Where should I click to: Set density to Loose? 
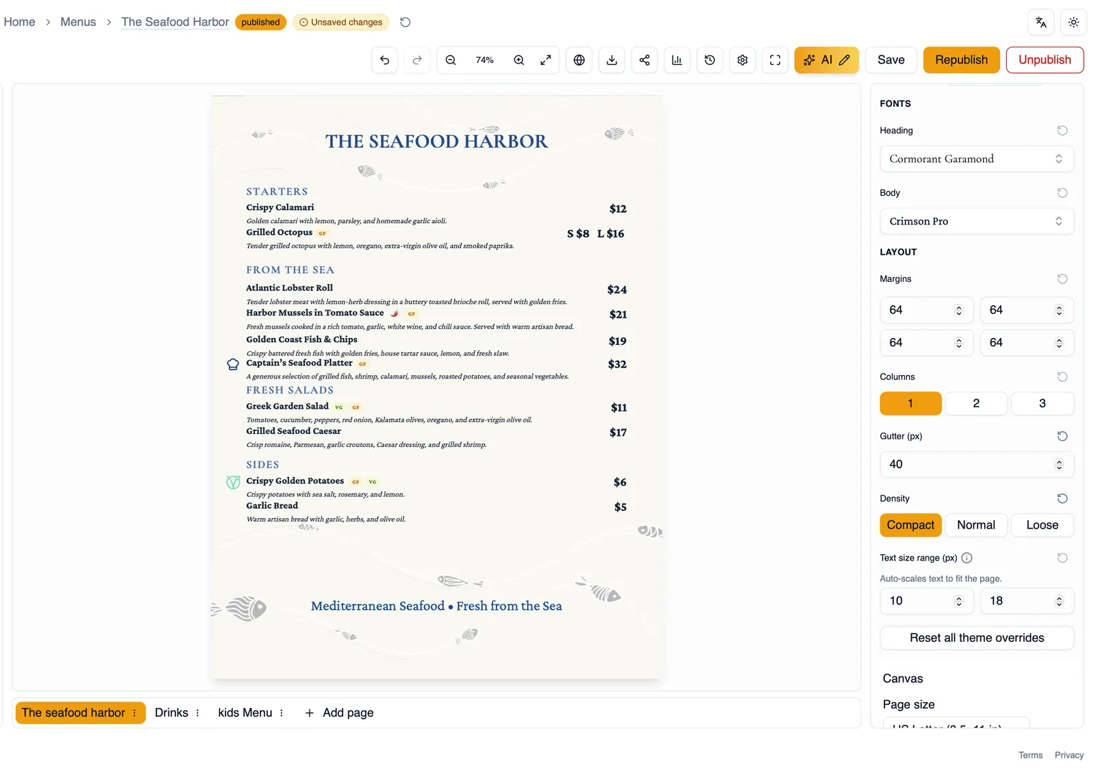1043,525
